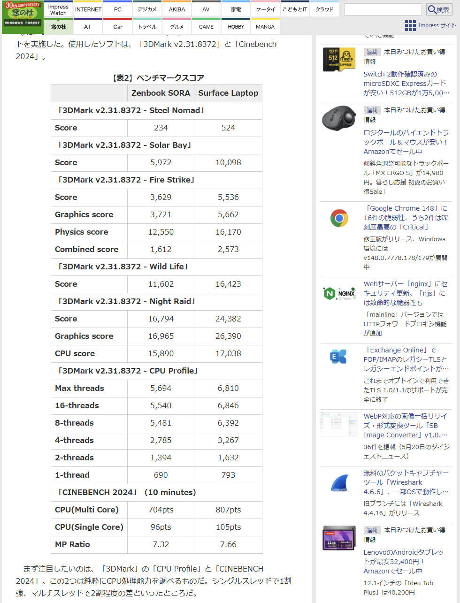Click the Zenbook SORA column header
Image resolution: width=460 pixels, height=603 pixels.
point(161,93)
